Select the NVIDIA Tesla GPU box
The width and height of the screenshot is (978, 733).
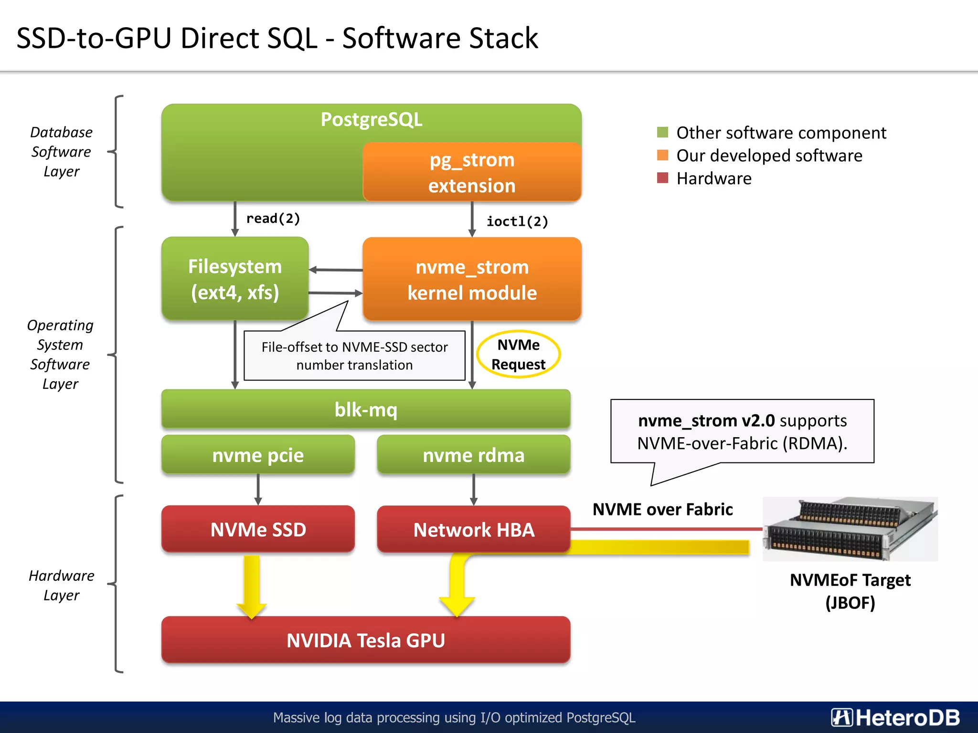tap(366, 640)
